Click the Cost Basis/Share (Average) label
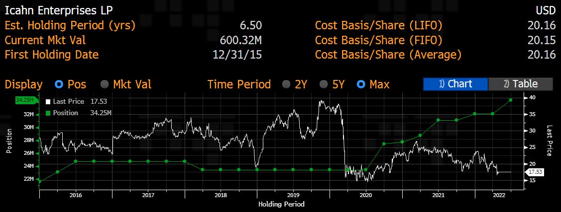561x212 pixels. tap(388, 55)
